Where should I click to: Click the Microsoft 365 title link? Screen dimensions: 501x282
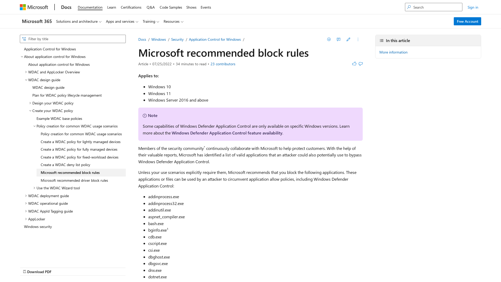(37, 21)
